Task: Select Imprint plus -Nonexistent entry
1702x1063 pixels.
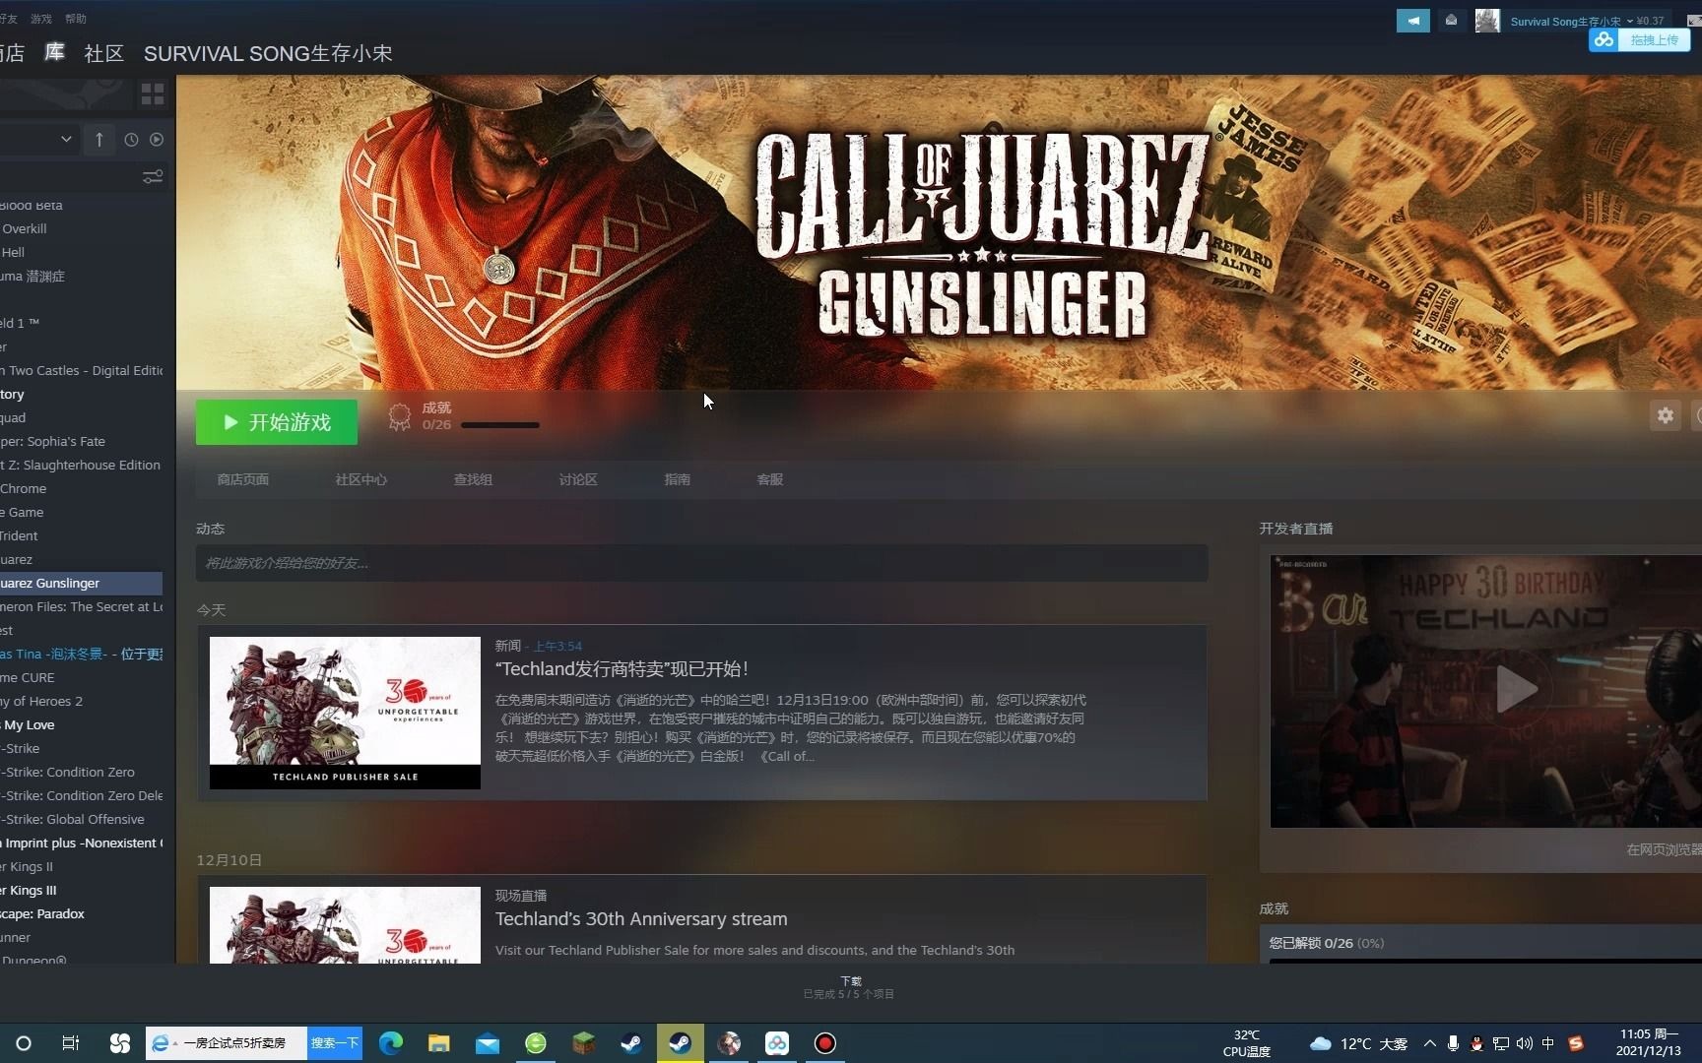Action: click(x=81, y=843)
